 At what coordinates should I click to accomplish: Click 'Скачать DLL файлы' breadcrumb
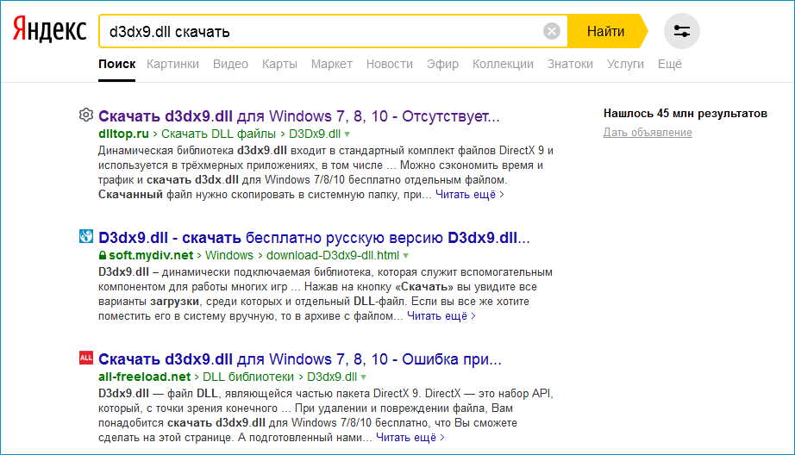218,134
